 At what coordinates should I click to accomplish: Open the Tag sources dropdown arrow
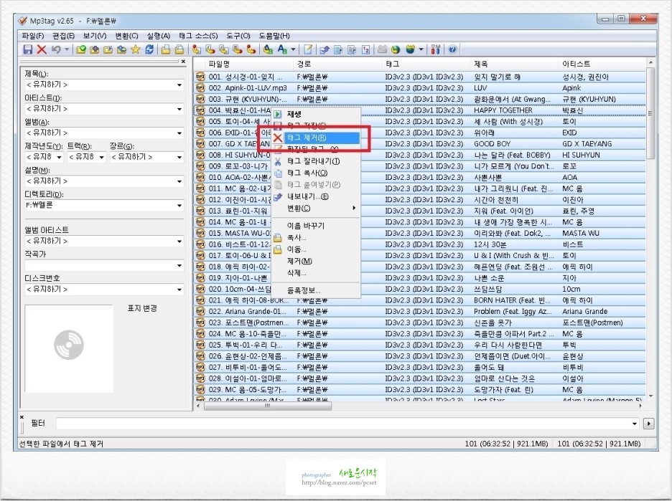[421, 49]
